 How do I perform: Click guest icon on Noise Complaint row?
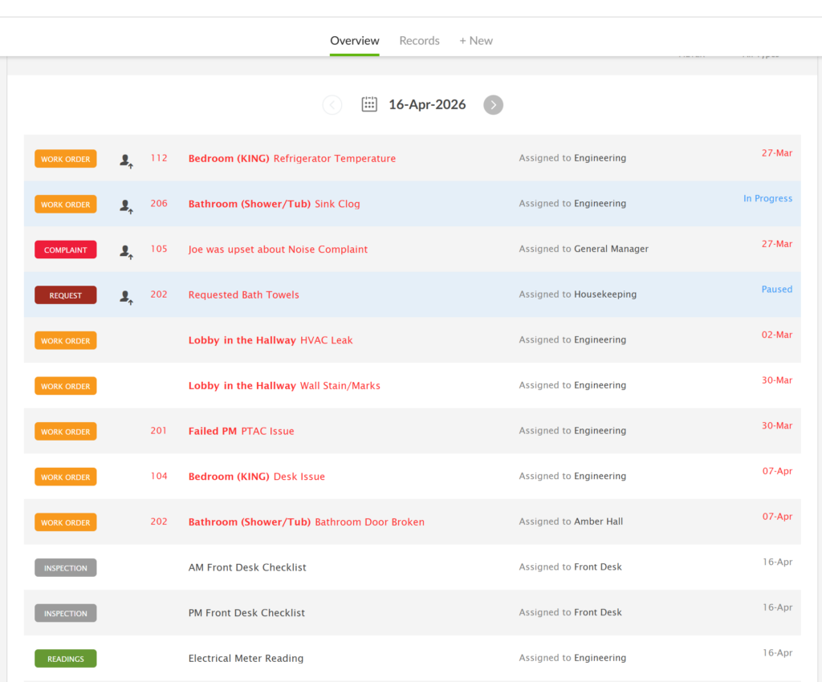126,250
